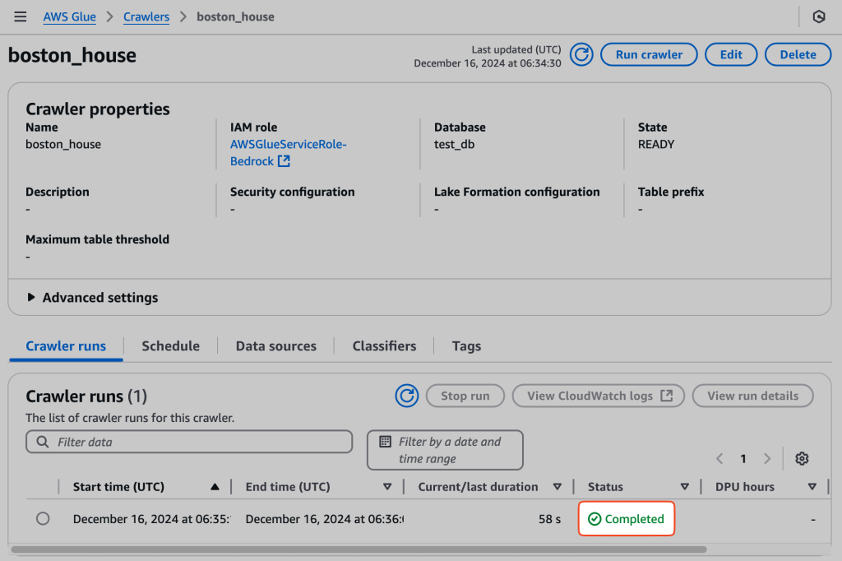Open View CloudWatch logs
The height and width of the screenshot is (561, 842).
(599, 396)
